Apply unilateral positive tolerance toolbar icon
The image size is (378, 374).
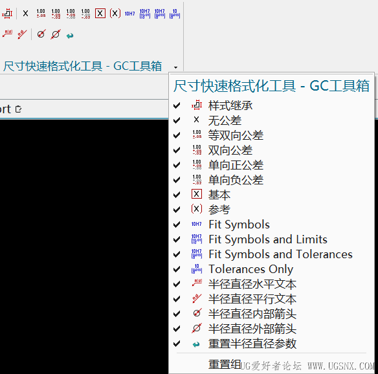(x=71, y=14)
